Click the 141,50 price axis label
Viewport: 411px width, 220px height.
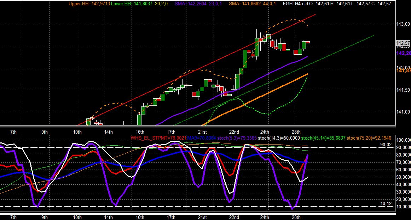point(403,90)
